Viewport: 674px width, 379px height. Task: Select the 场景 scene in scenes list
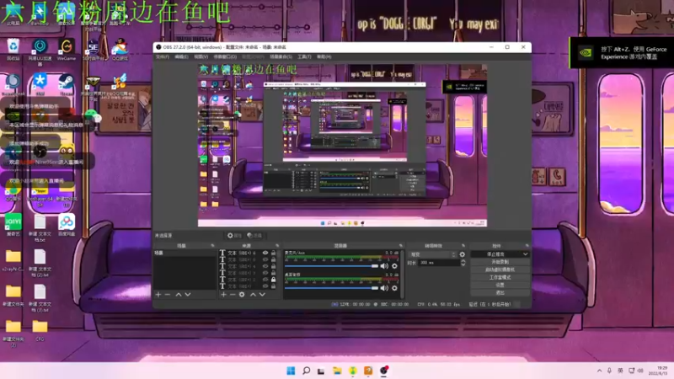point(185,254)
